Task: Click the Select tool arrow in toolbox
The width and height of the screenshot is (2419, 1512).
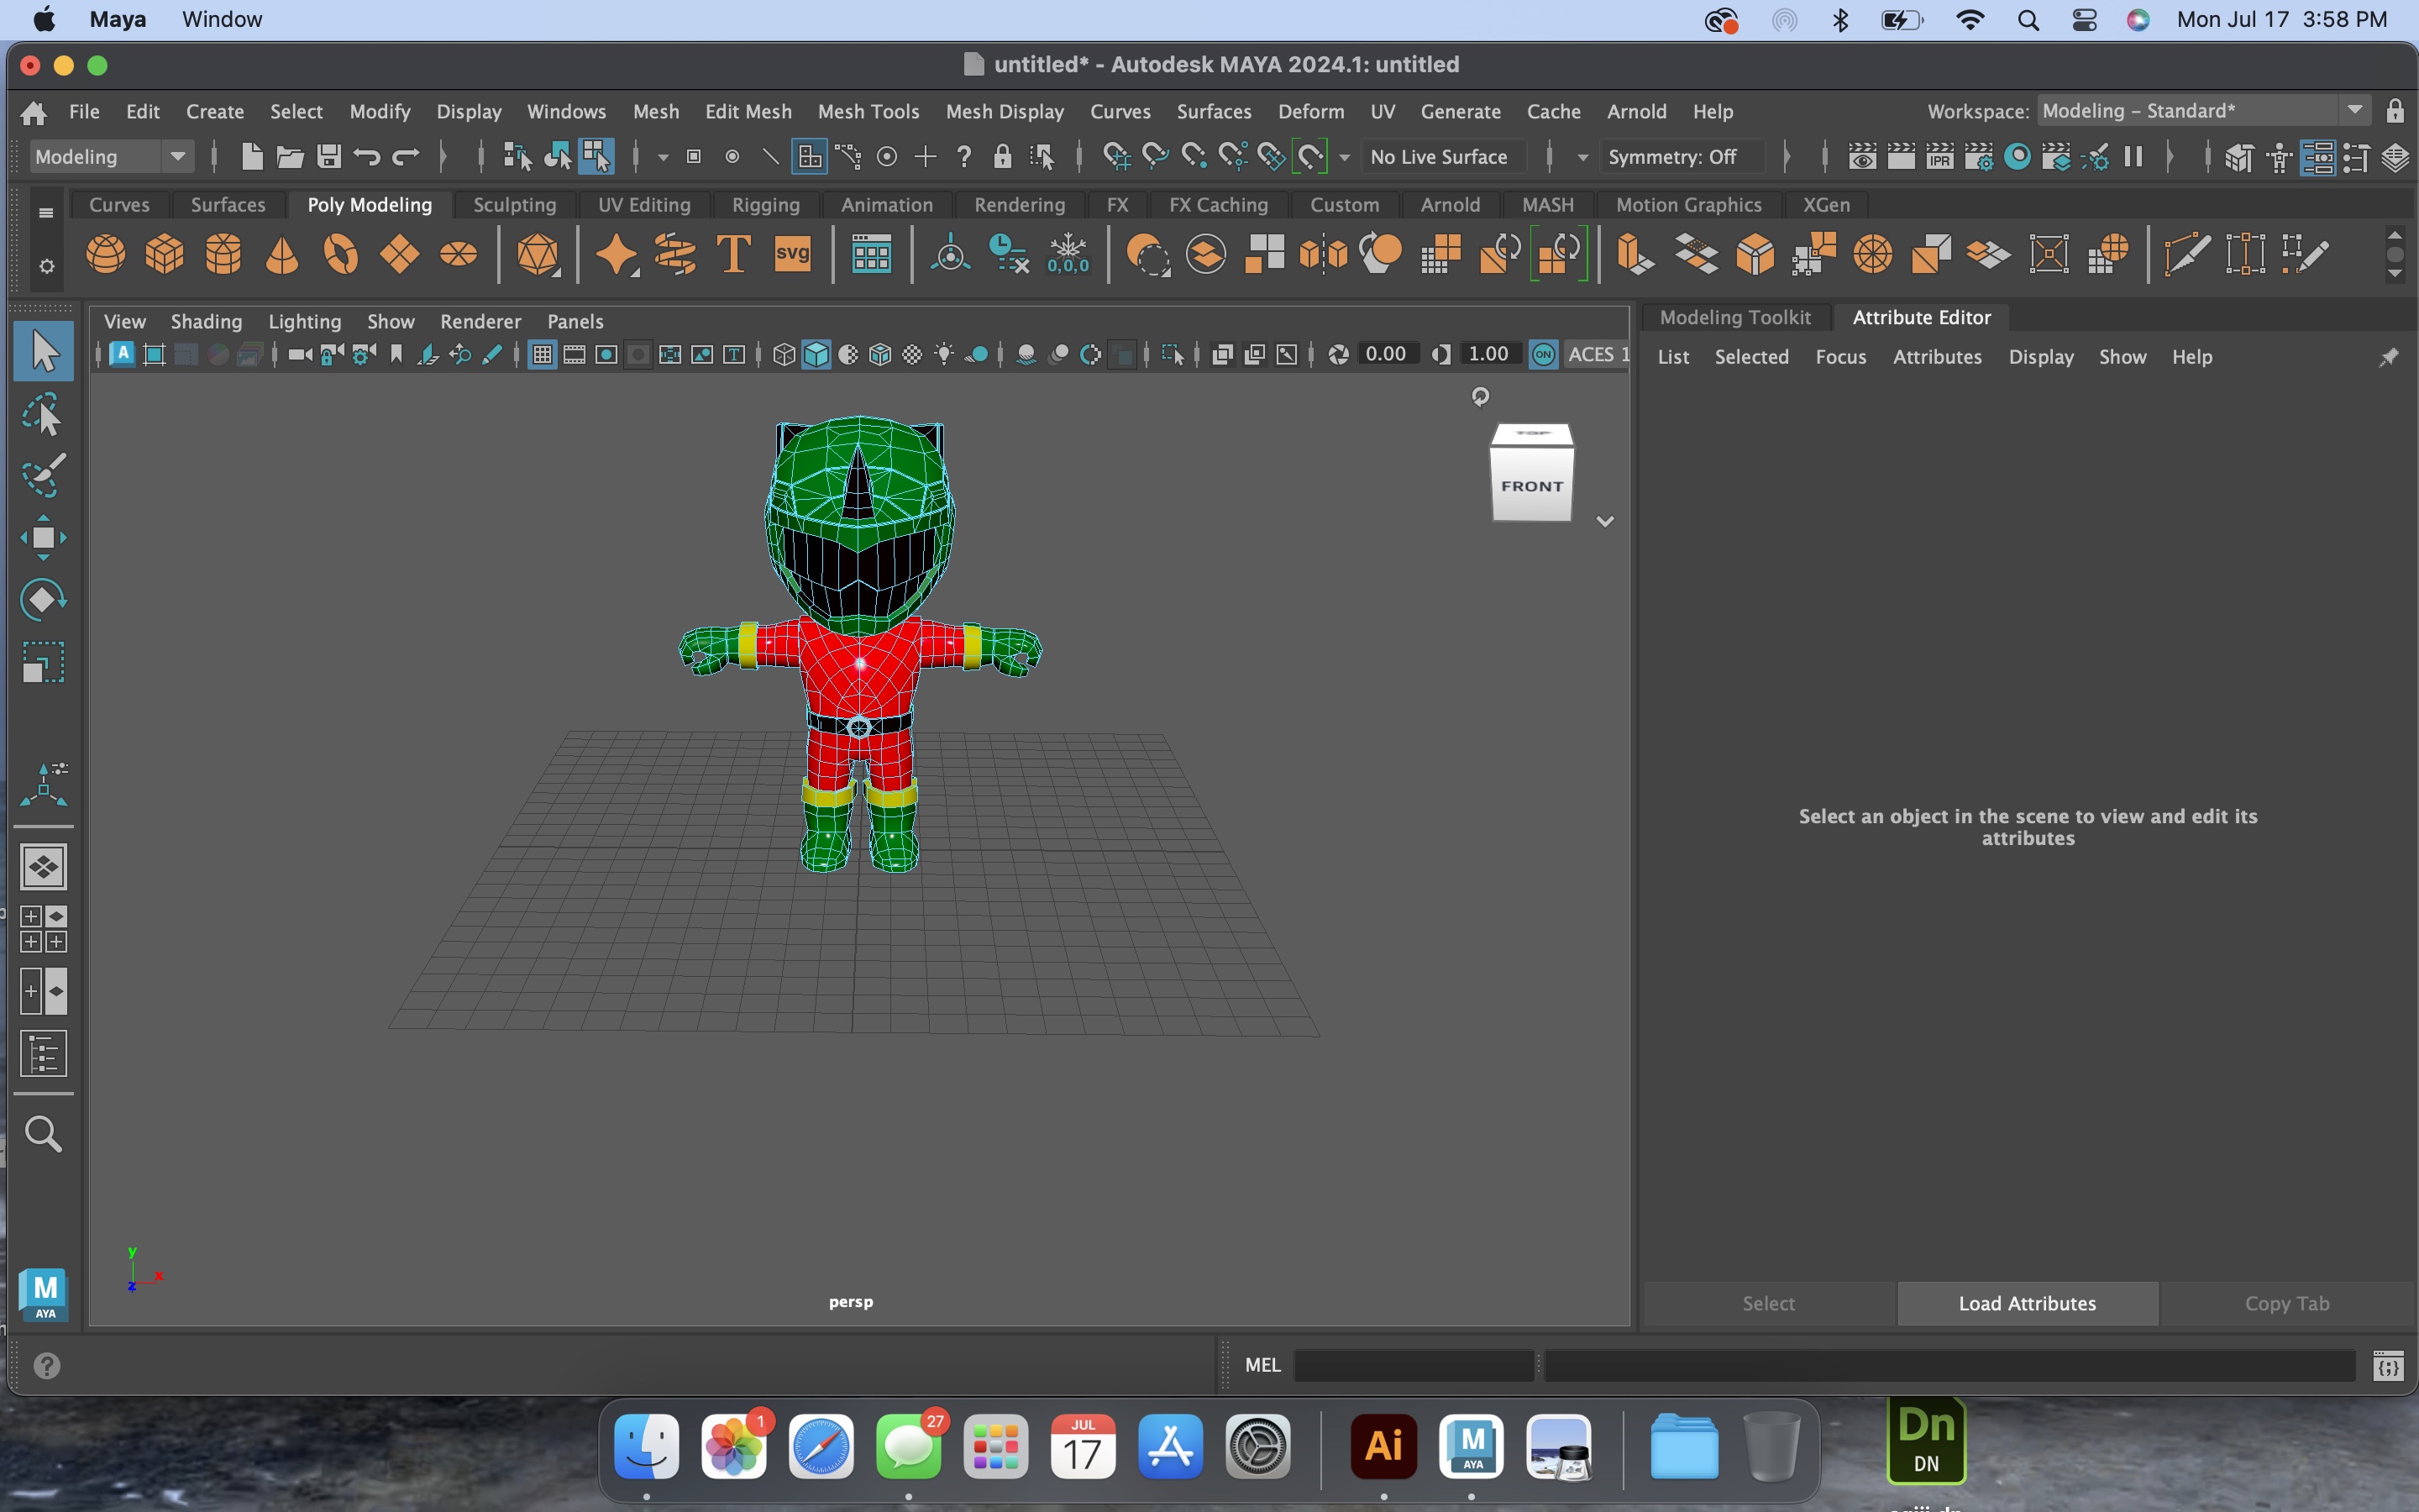Action: [43, 352]
